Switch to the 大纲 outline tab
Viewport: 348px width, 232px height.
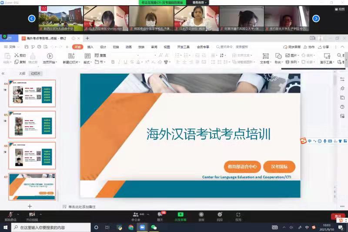[22, 74]
